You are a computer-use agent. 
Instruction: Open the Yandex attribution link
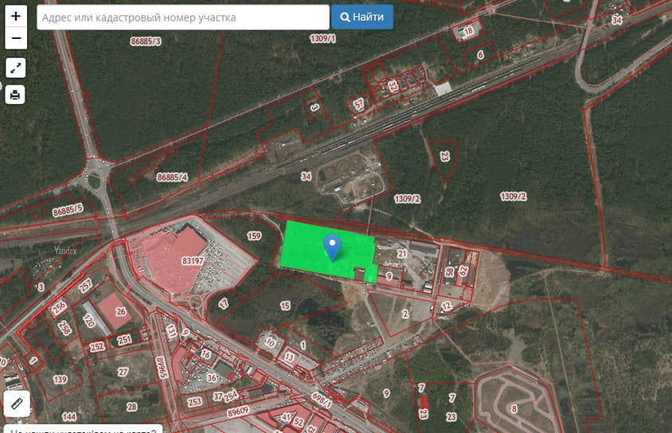65,251
